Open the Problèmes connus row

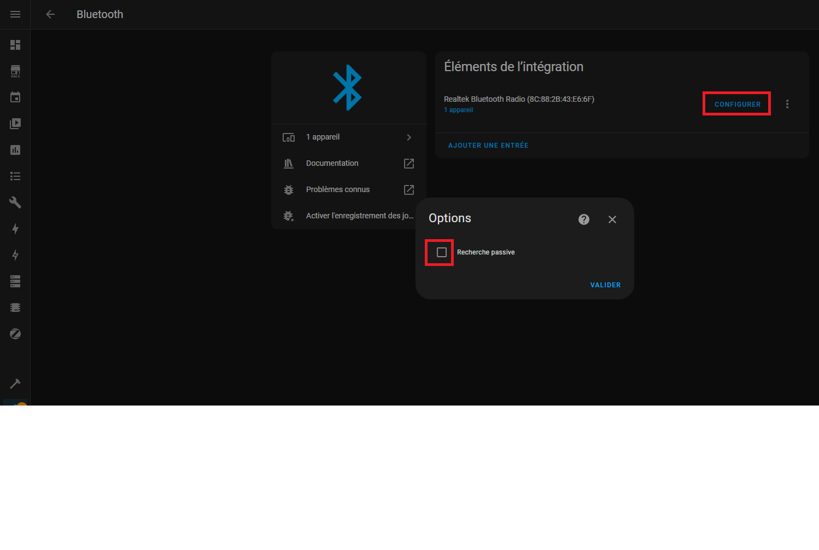(x=349, y=190)
